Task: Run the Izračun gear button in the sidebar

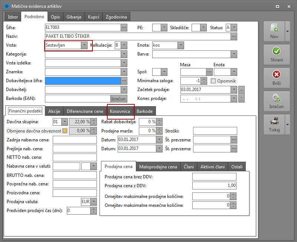Action: click(x=277, y=101)
